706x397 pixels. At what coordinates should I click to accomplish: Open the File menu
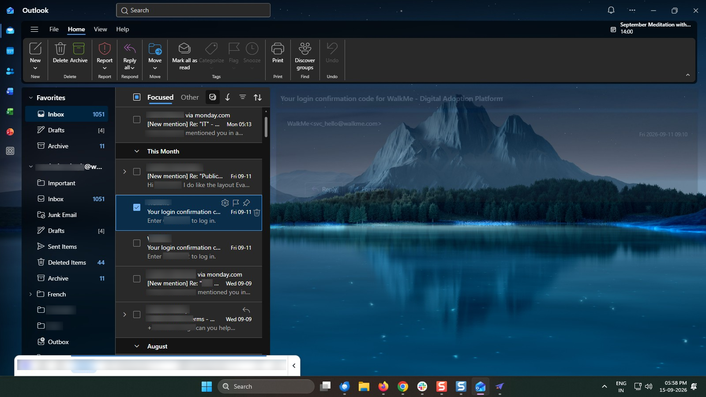[54, 29]
